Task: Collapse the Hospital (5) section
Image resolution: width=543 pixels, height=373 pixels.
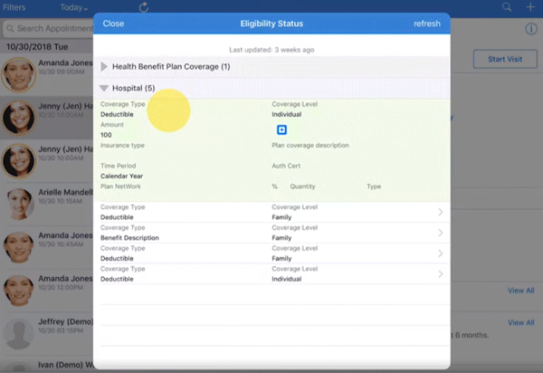Action: point(104,88)
